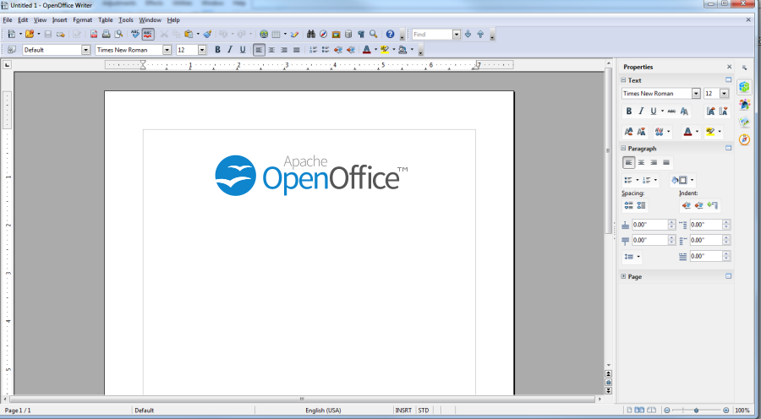Expand the Page section in sidebar
The image size is (761, 419).
coord(623,276)
